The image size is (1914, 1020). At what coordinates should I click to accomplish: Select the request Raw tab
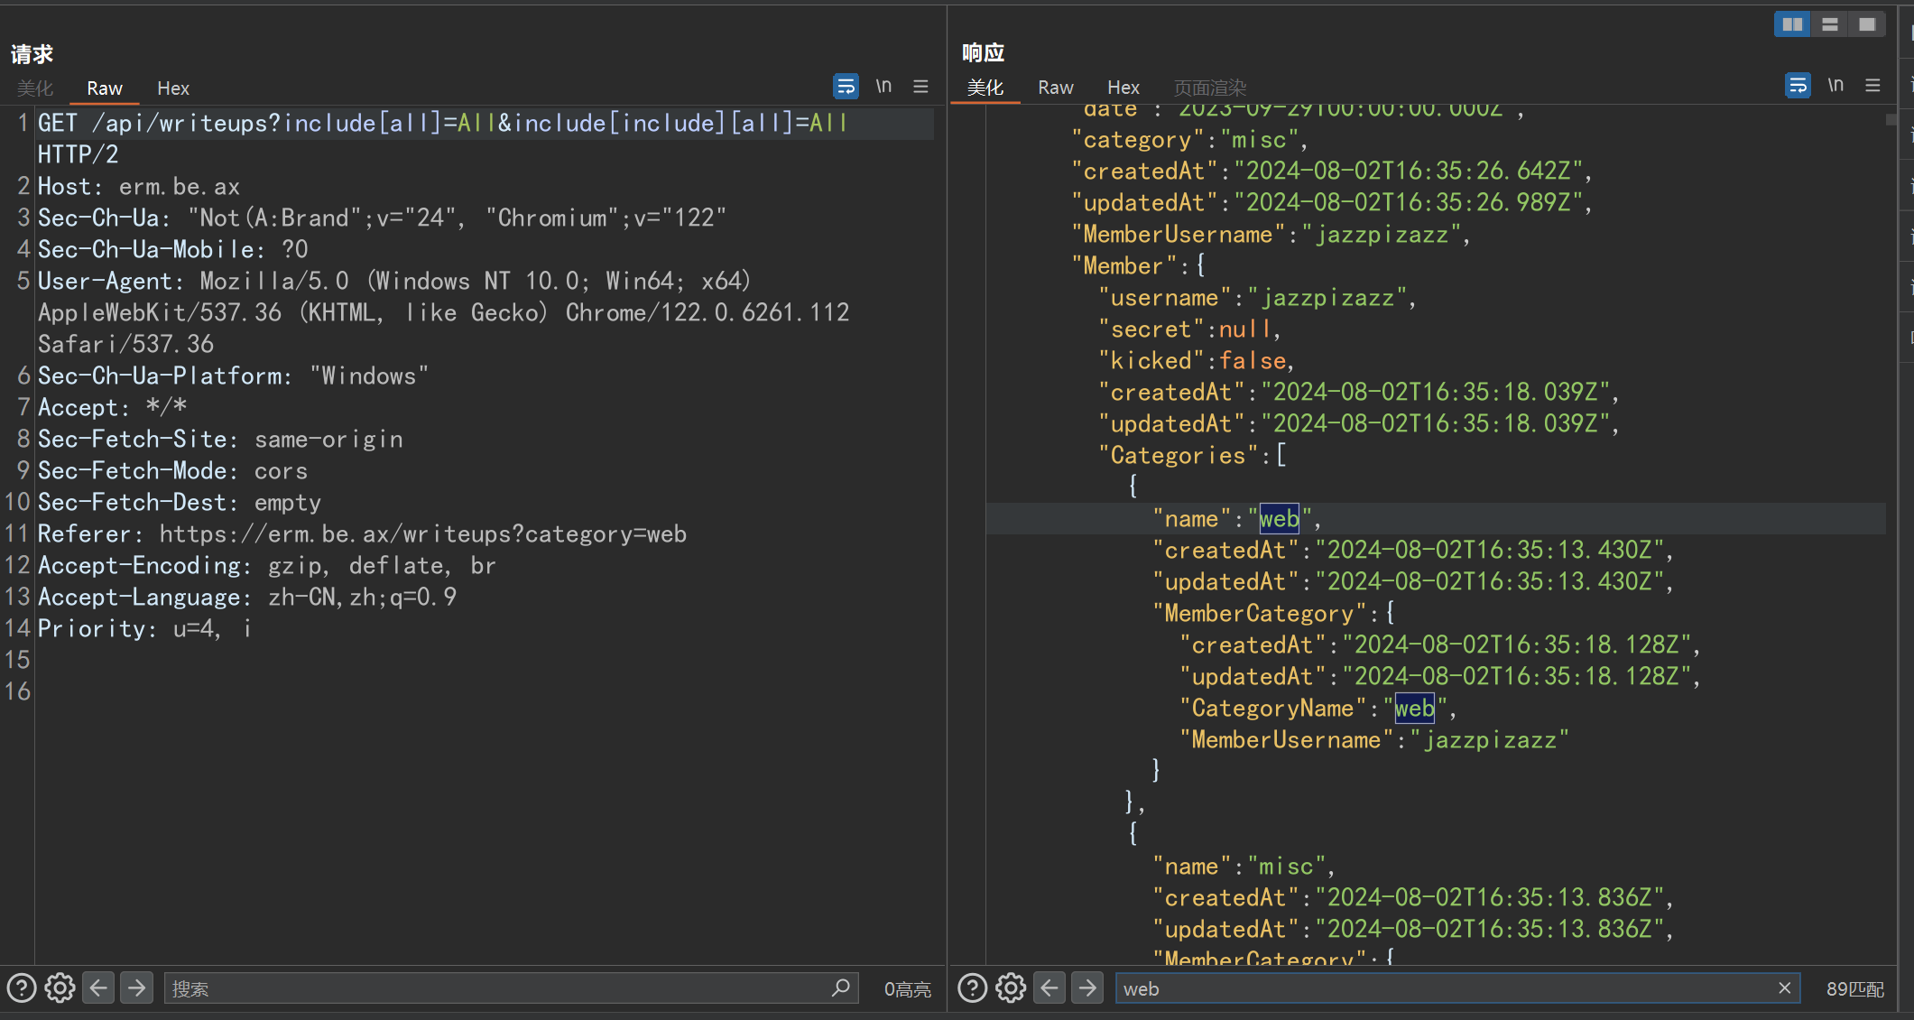105,88
